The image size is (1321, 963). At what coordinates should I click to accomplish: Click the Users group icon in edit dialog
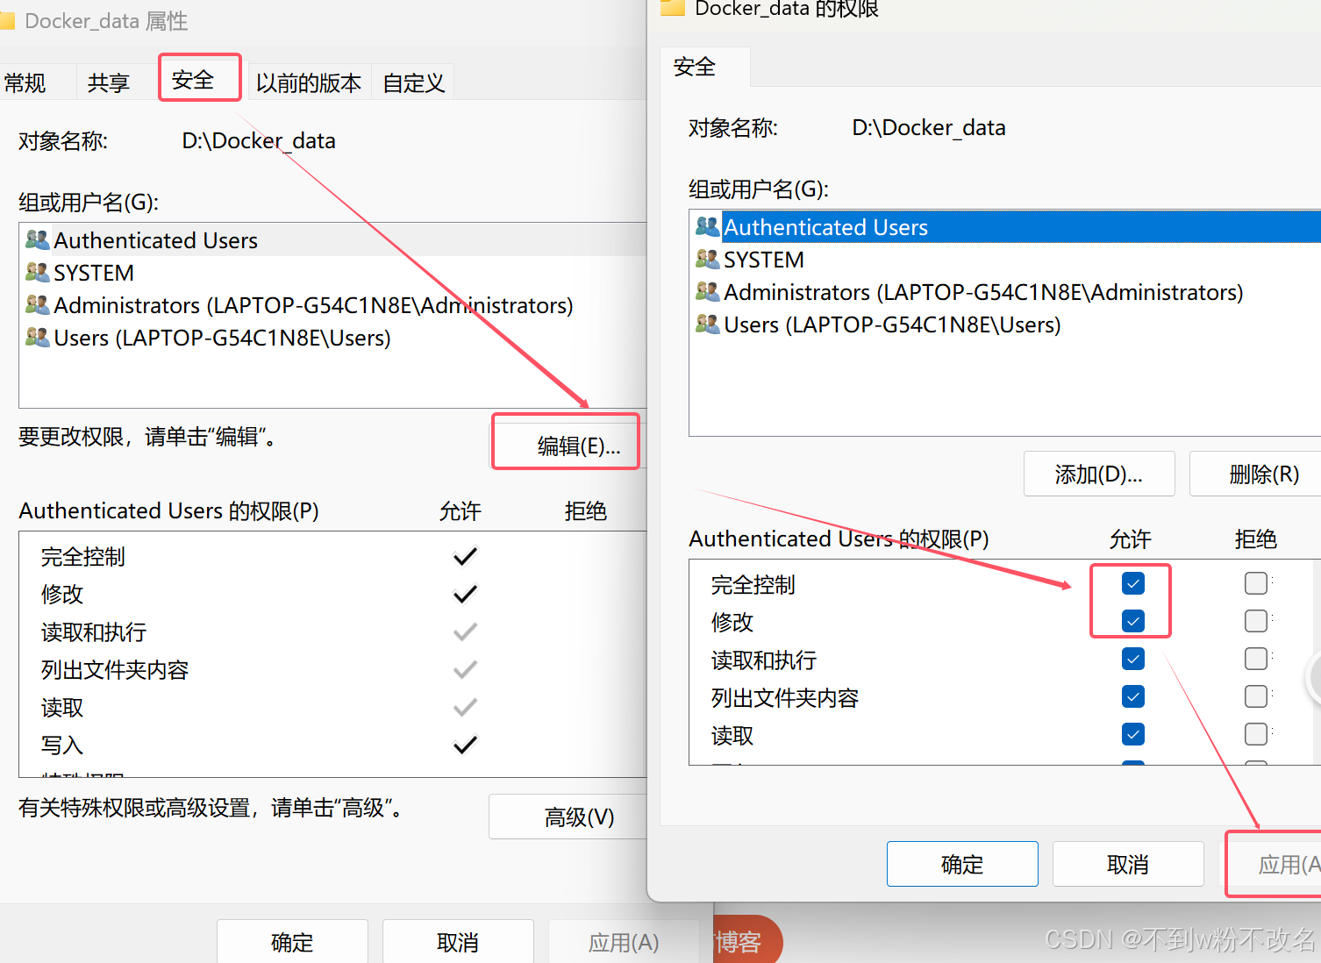pyautogui.click(x=708, y=324)
